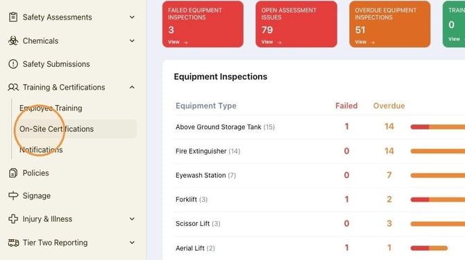Click the Policies document icon
The height and width of the screenshot is (260, 465).
pyautogui.click(x=13, y=172)
